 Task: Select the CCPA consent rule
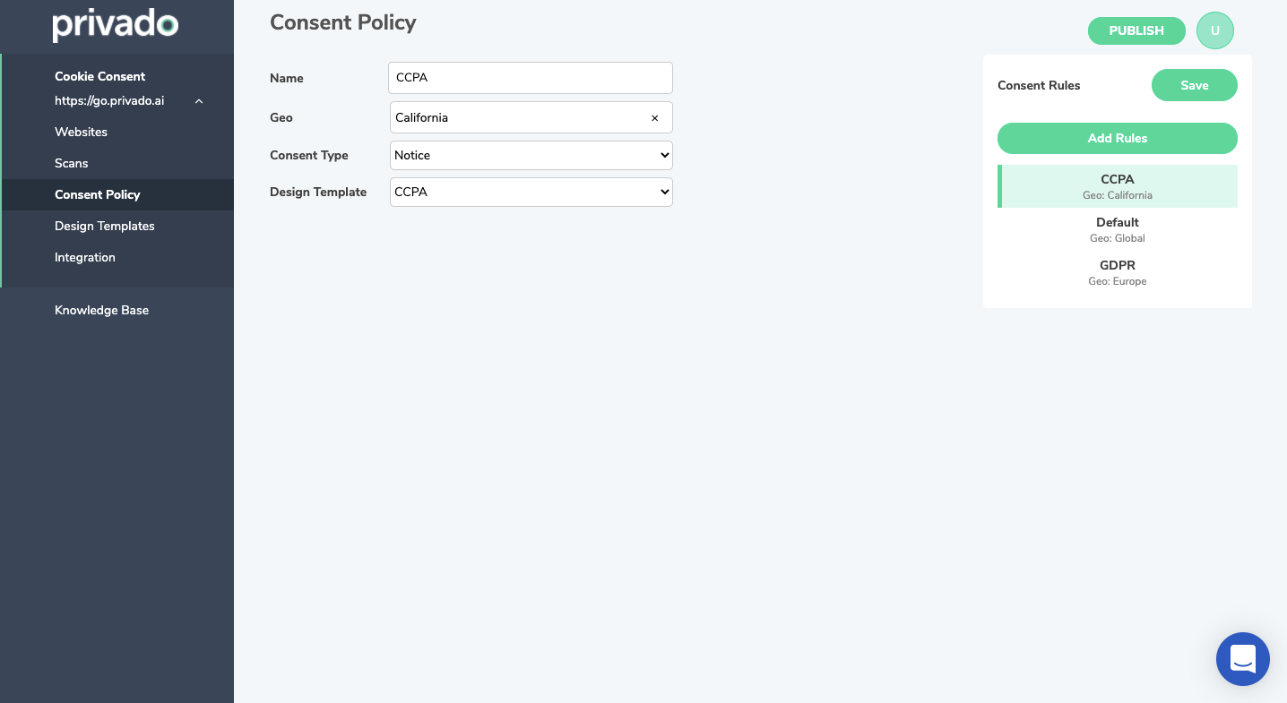click(1118, 185)
